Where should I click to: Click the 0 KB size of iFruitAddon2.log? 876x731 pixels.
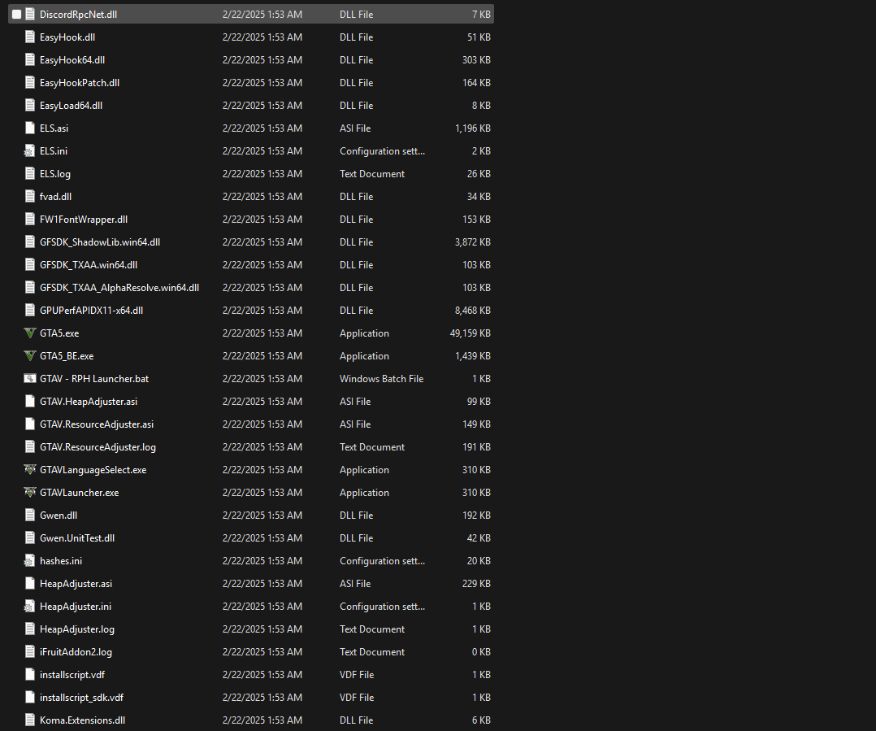tap(481, 651)
